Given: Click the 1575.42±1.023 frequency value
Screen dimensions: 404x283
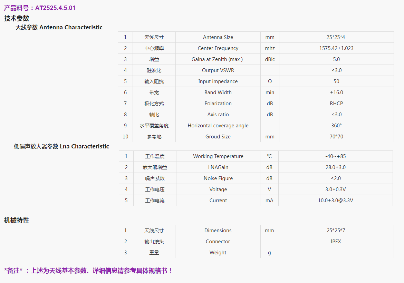Looking at the screenshot, I should pyautogui.click(x=336, y=48).
